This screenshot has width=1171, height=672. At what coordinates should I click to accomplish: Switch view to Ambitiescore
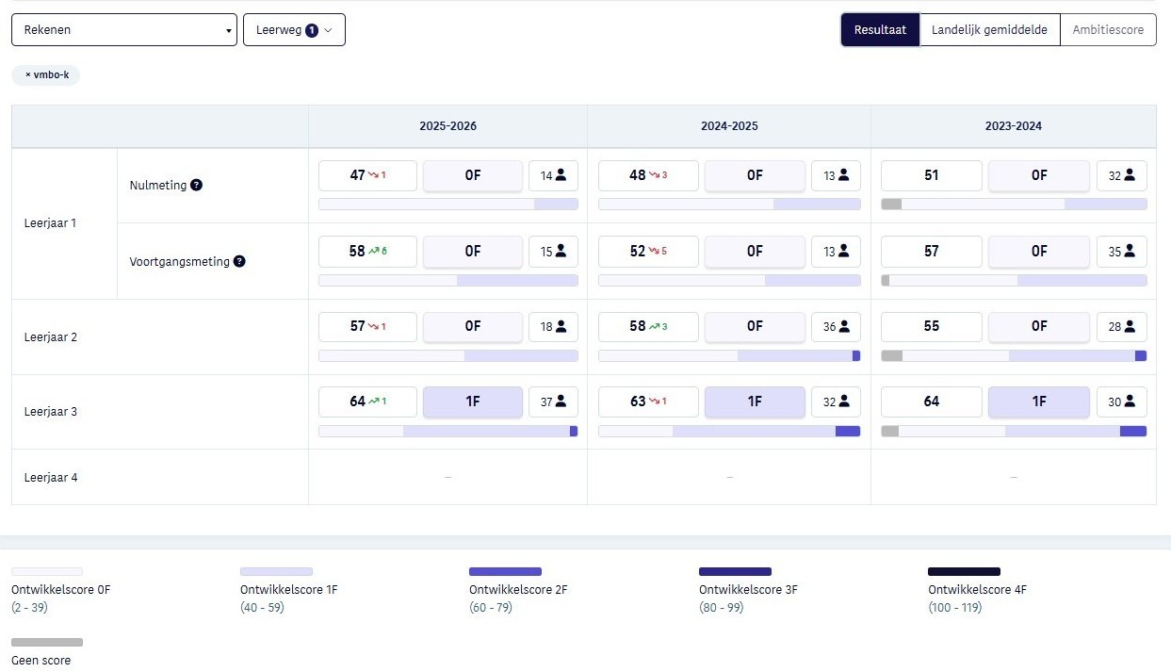tap(1108, 29)
